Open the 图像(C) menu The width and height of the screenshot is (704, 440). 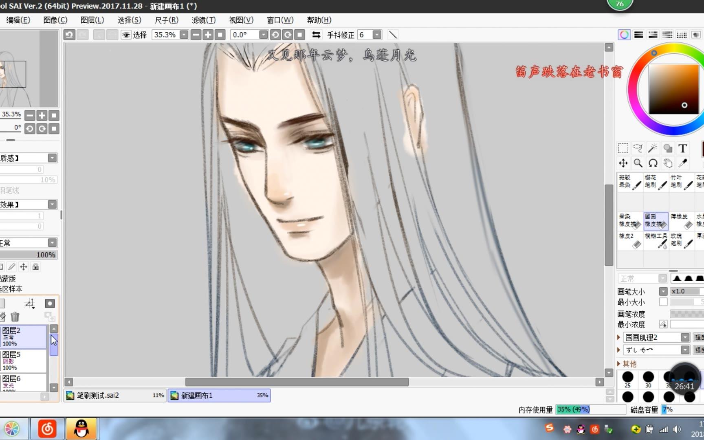tap(55, 20)
